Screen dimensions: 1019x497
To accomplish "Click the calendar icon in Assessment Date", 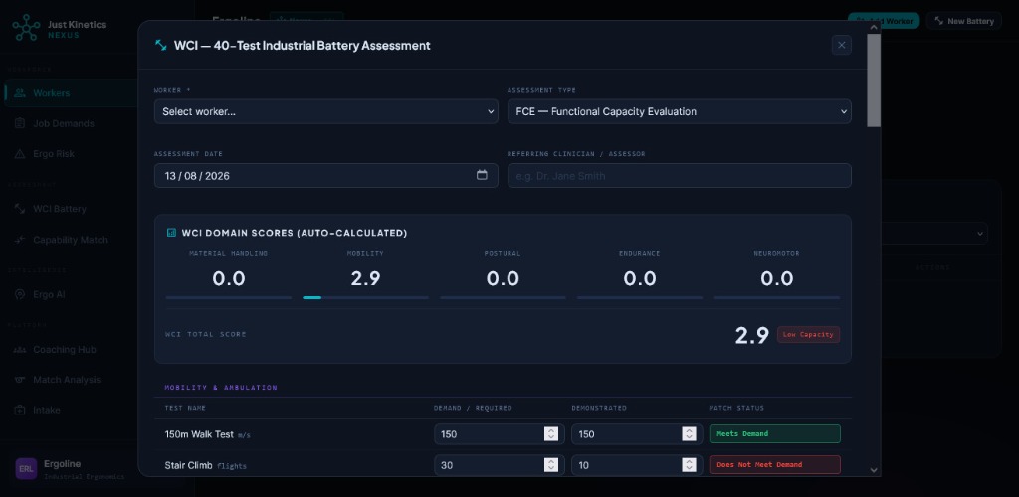I will tap(482, 175).
